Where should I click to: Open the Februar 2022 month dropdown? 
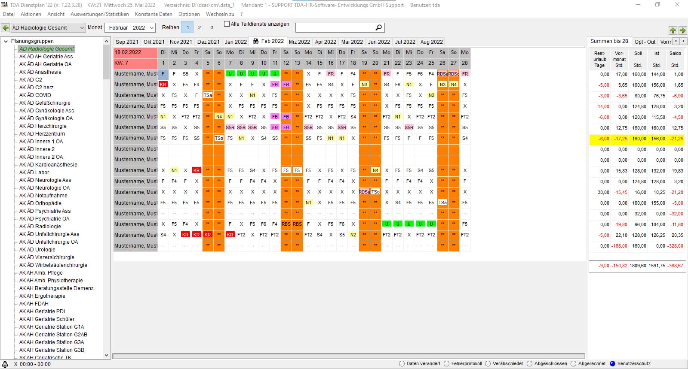click(152, 27)
